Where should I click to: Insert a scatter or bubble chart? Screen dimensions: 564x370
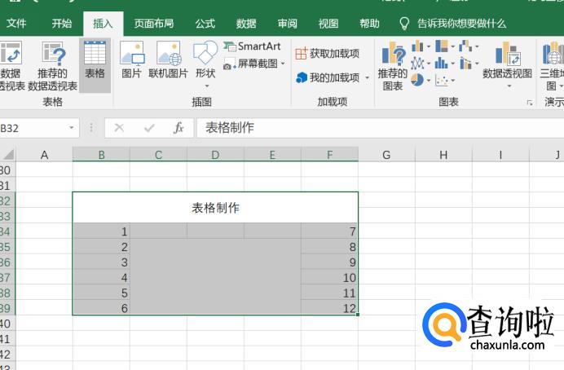(x=442, y=80)
